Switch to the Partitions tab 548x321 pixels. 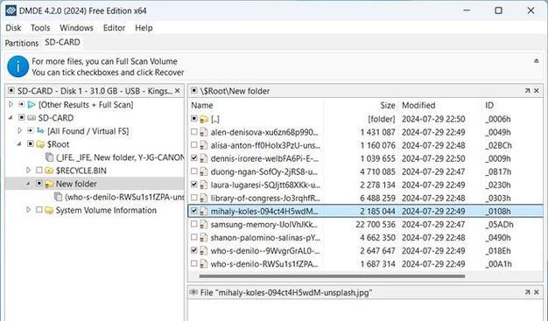[22, 43]
